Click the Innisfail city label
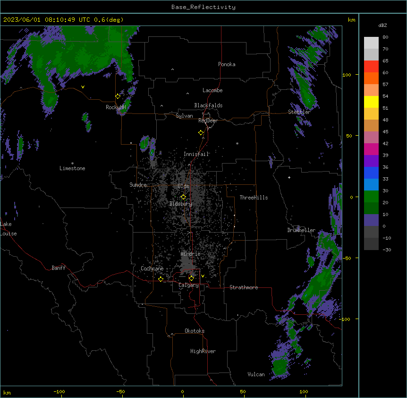This screenshot has height=398, width=407. (x=196, y=154)
